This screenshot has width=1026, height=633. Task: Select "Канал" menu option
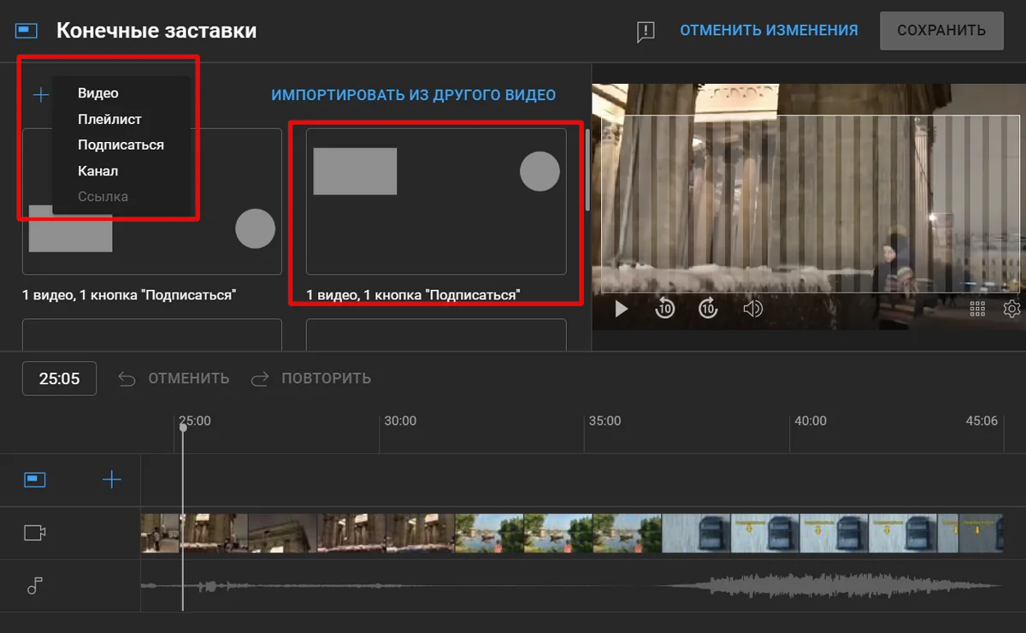[x=97, y=170]
